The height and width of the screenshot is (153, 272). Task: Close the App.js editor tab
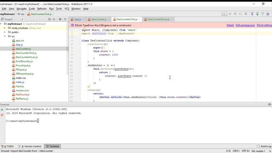point(83,19)
